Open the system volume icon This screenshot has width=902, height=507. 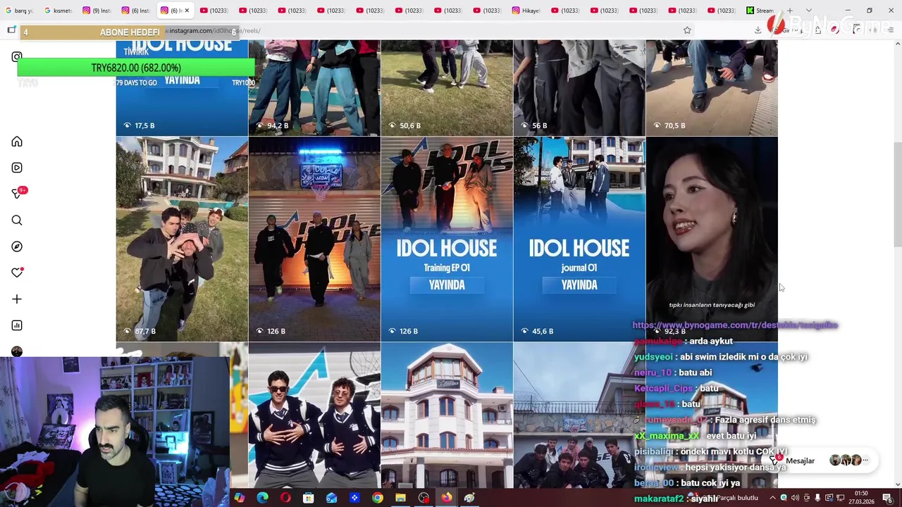795,498
